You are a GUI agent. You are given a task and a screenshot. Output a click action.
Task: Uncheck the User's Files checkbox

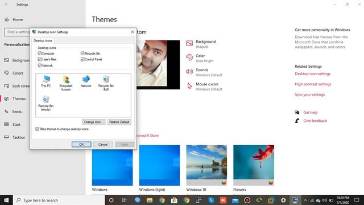coord(40,59)
